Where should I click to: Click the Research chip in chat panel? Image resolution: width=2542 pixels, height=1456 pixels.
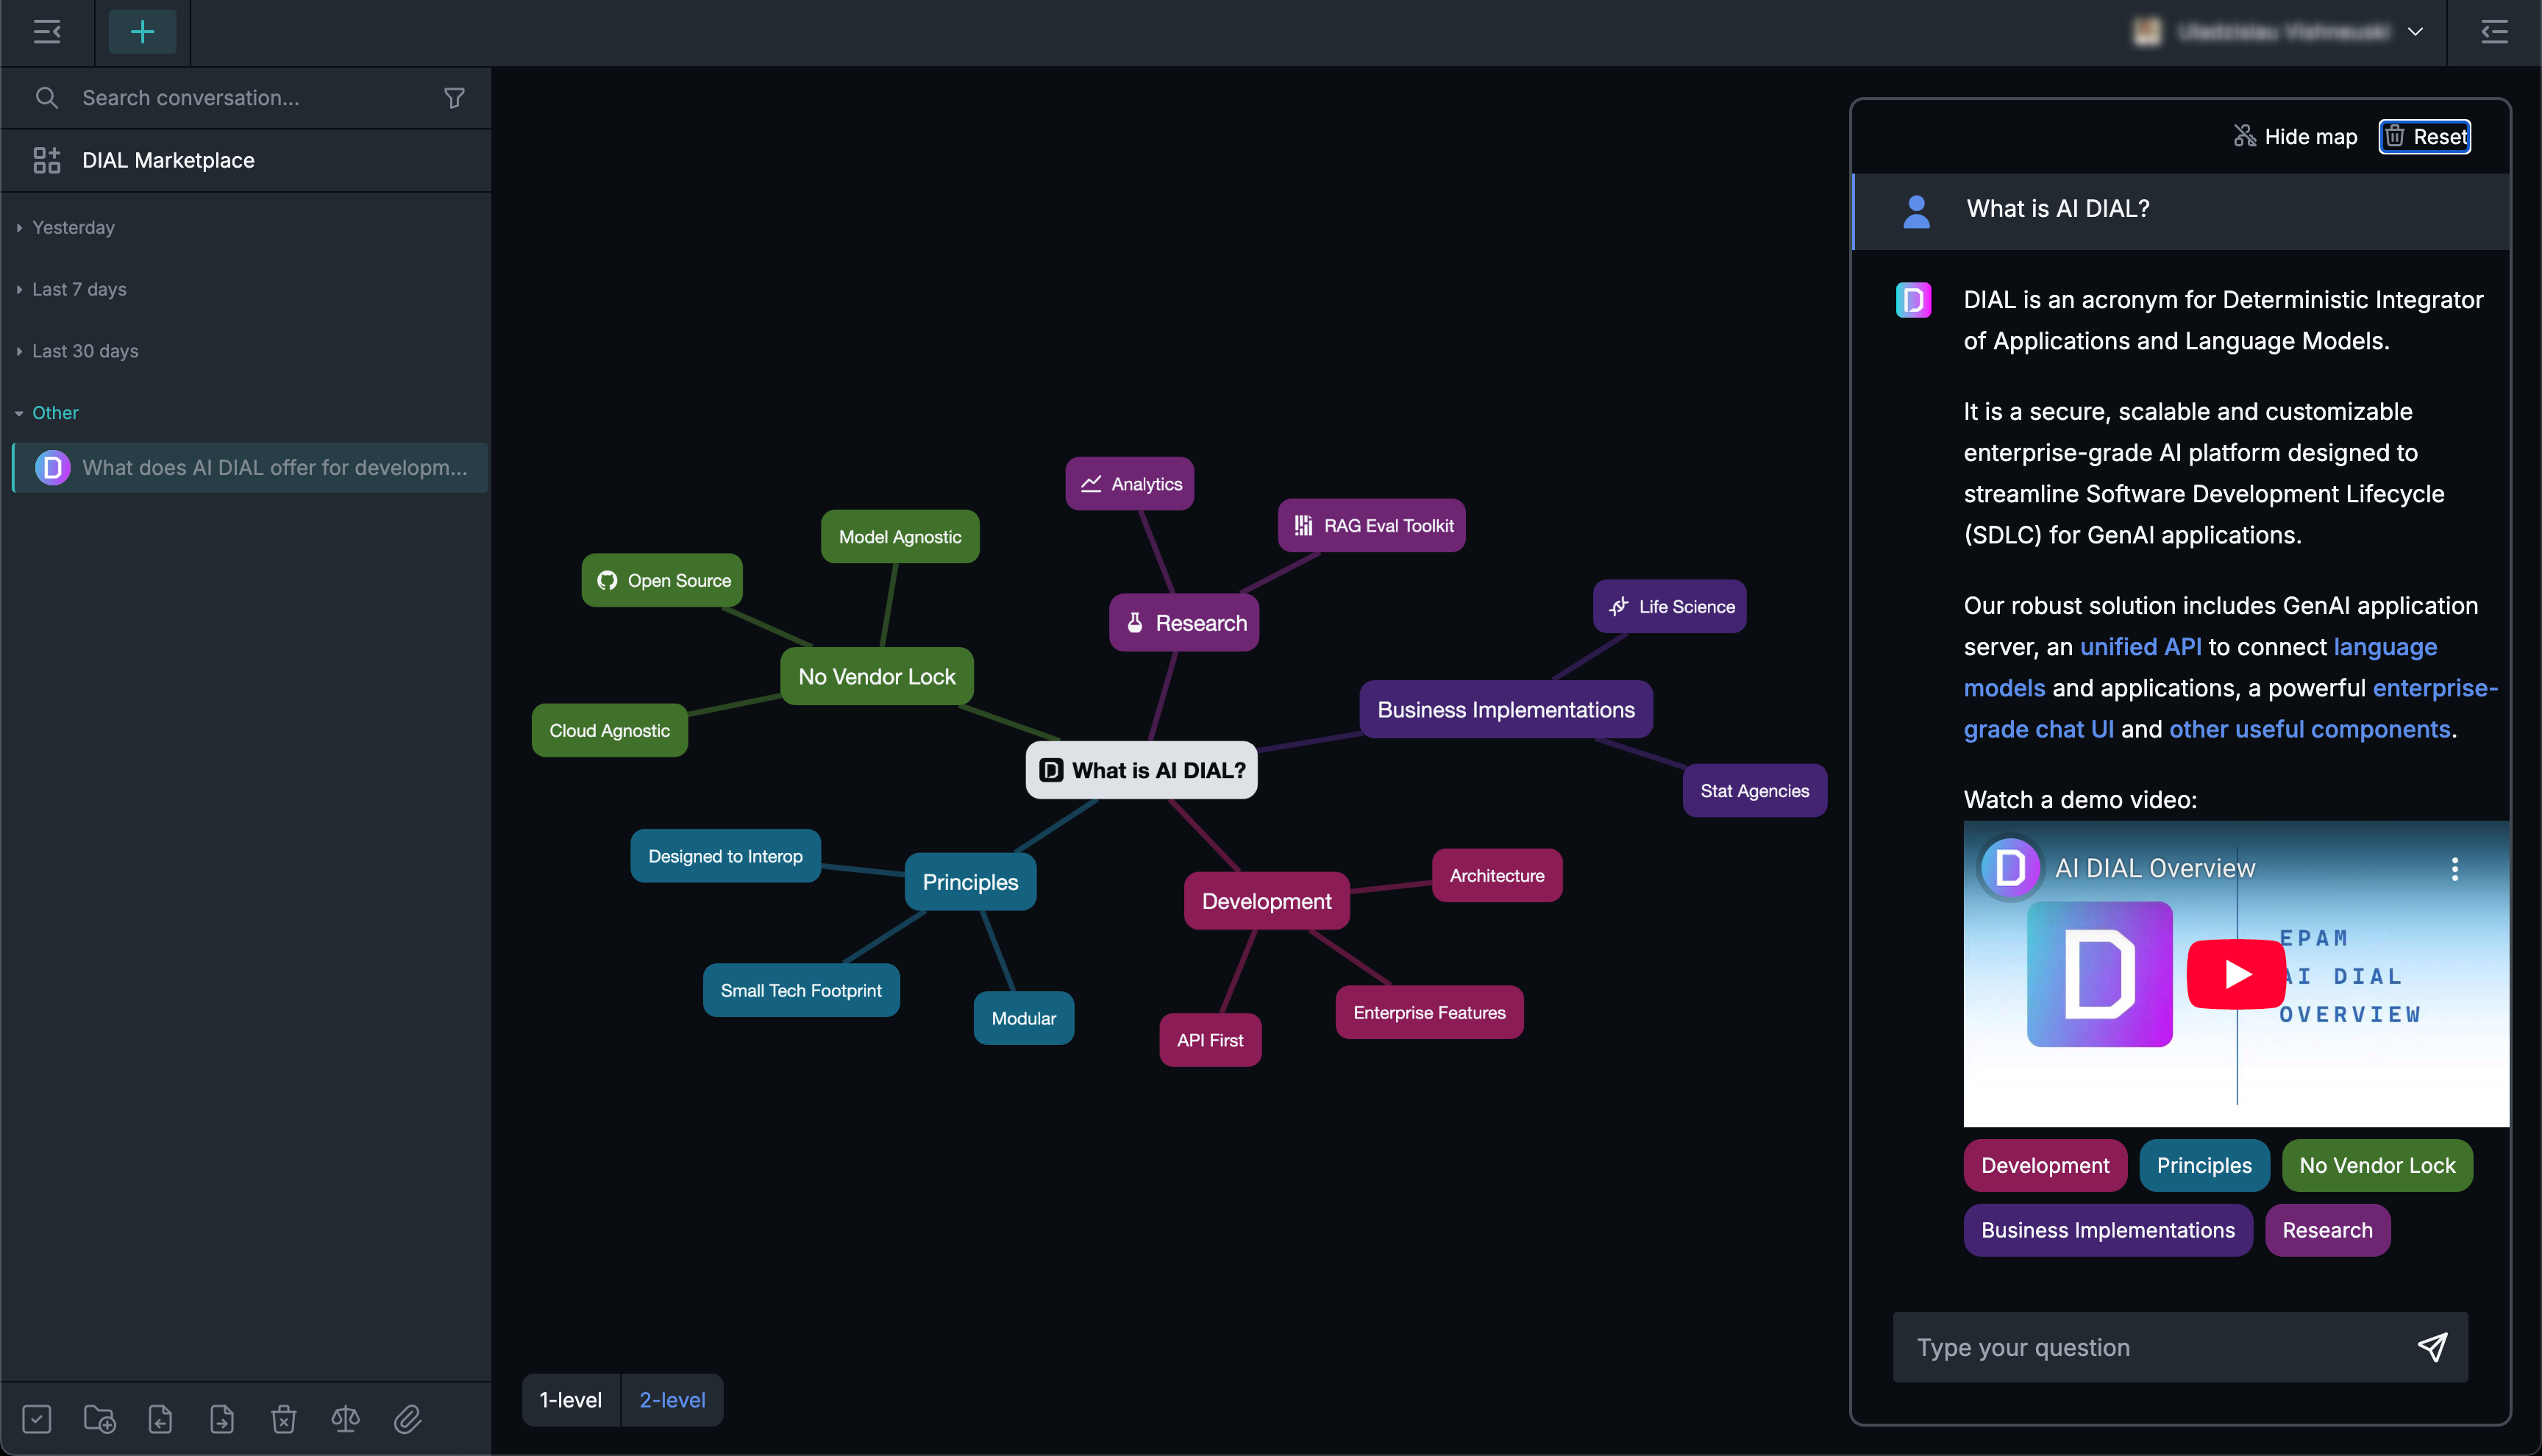point(2327,1230)
